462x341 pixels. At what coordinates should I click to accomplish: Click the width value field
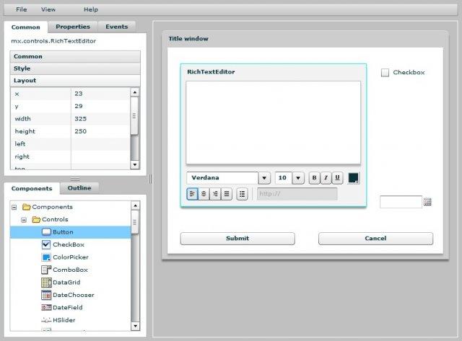point(100,119)
